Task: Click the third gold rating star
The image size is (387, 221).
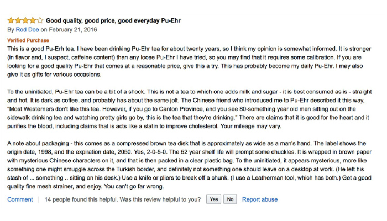Action: [x=25, y=21]
